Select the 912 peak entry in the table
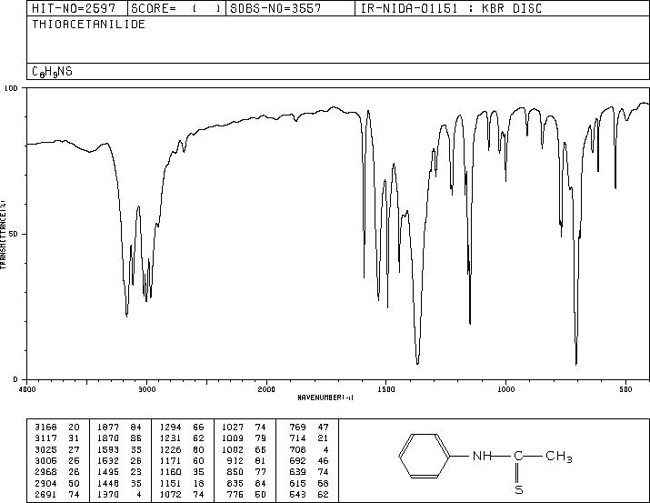This screenshot has width=650, height=503. click(x=246, y=460)
